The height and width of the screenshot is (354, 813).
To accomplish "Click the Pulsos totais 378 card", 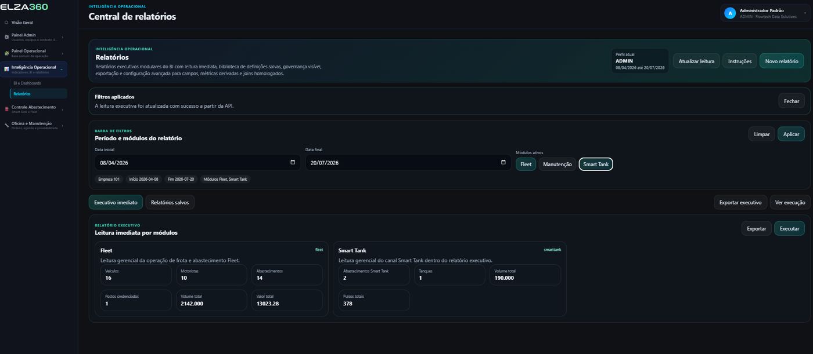I will coord(374,300).
